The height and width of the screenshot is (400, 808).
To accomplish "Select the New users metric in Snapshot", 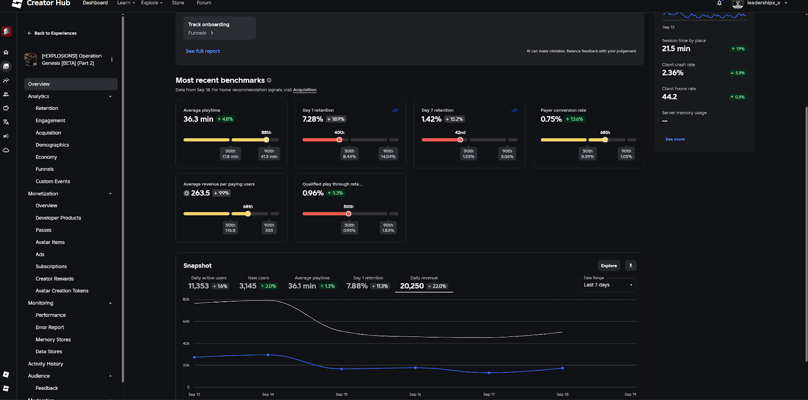I will [258, 283].
